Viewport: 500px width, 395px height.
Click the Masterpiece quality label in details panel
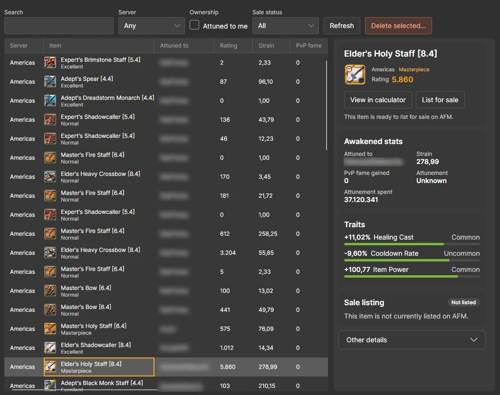[x=414, y=69]
